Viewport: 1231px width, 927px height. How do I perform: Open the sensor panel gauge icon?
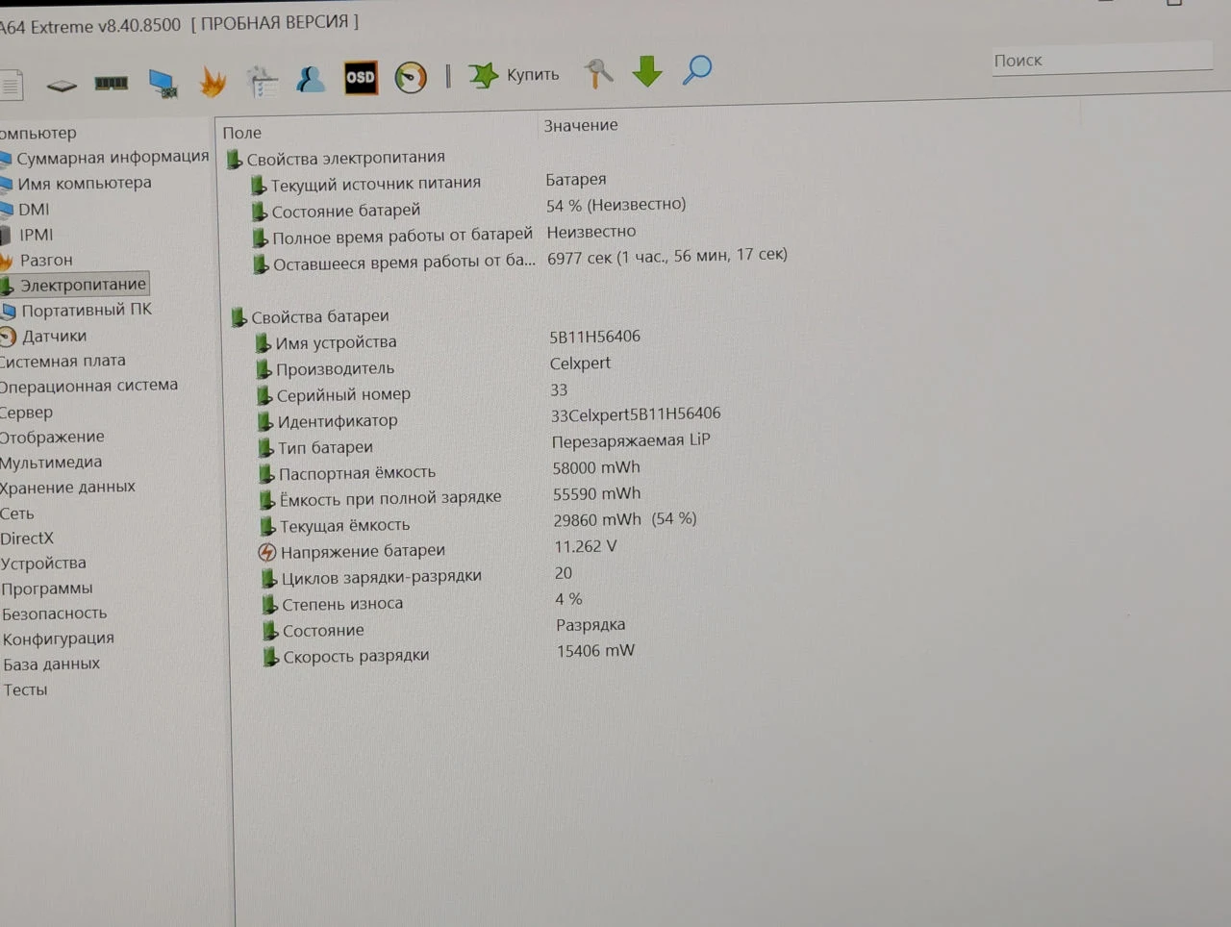click(411, 77)
